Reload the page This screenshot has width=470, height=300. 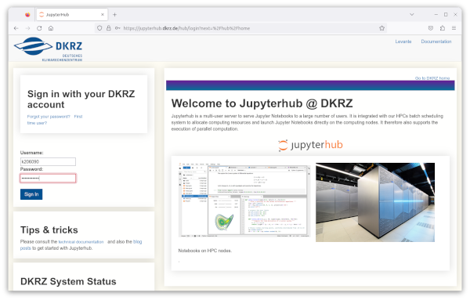pos(39,28)
